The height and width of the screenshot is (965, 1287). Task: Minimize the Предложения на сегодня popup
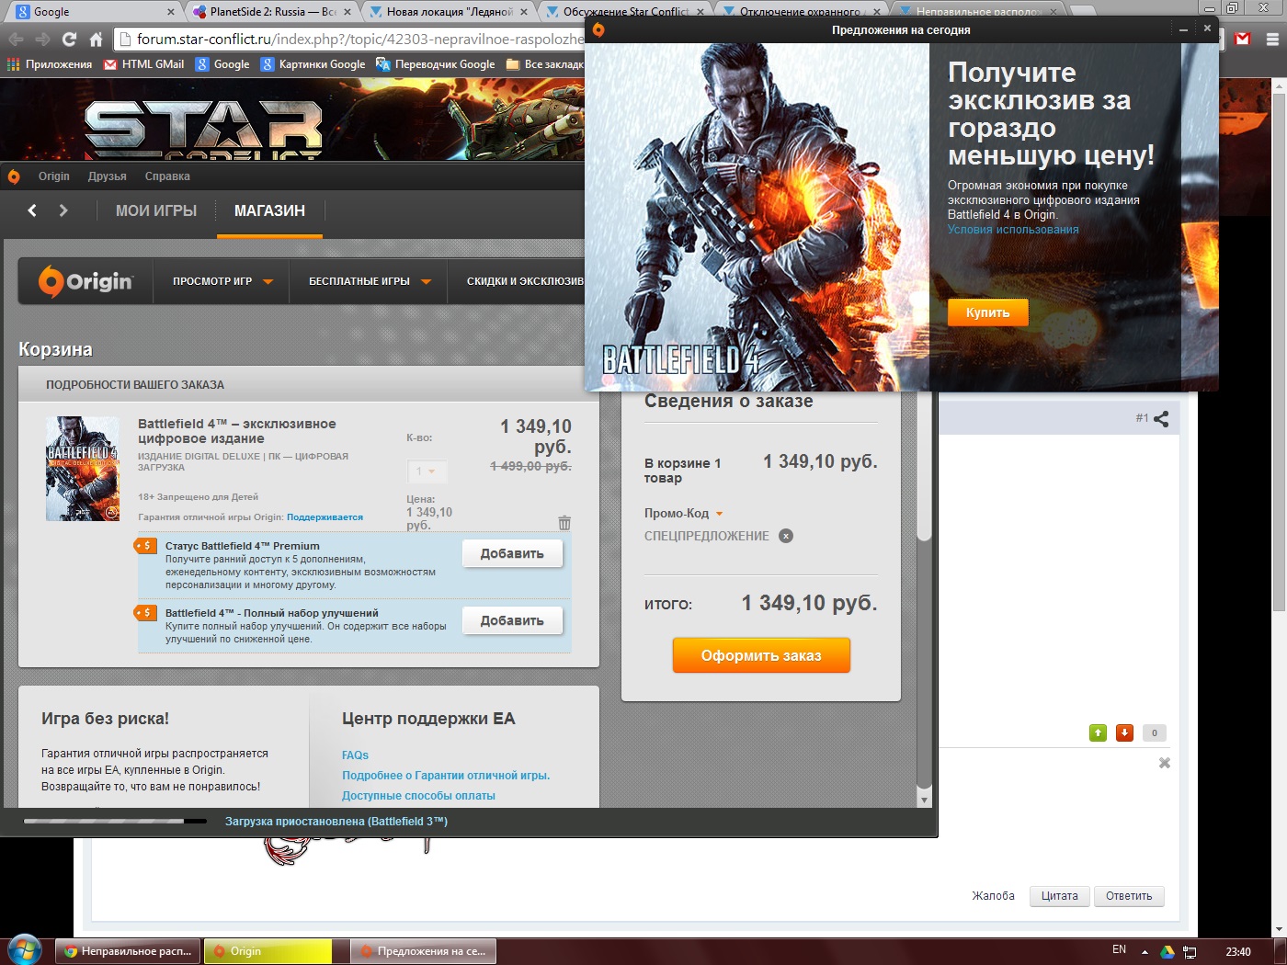[x=1183, y=29]
